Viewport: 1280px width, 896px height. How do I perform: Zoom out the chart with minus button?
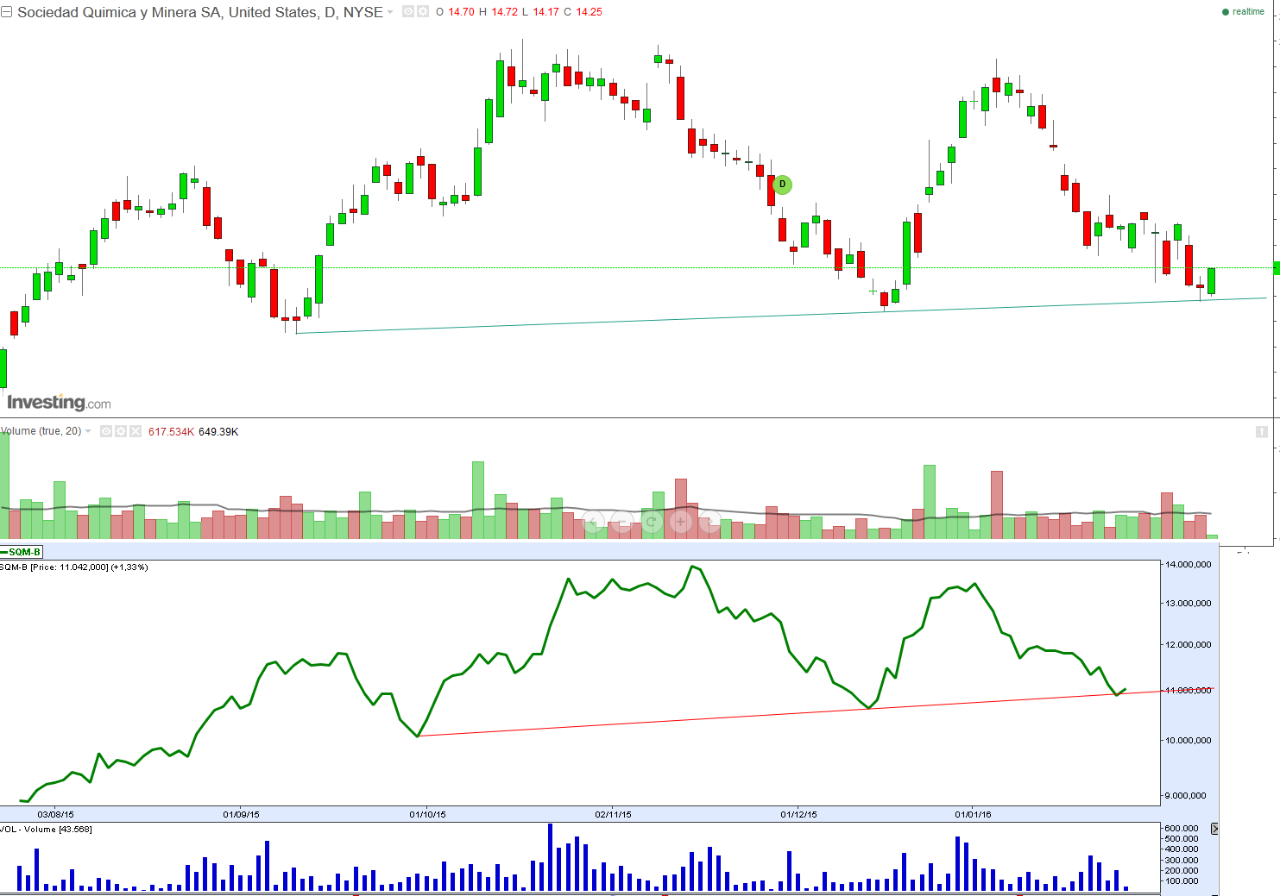coord(622,521)
